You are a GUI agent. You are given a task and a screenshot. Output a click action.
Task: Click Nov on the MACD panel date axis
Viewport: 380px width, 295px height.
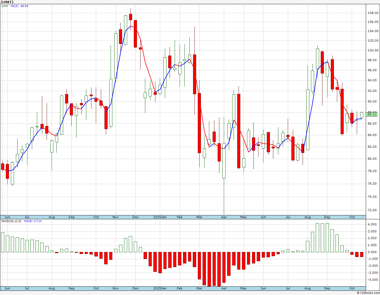pyautogui.click(x=116, y=288)
